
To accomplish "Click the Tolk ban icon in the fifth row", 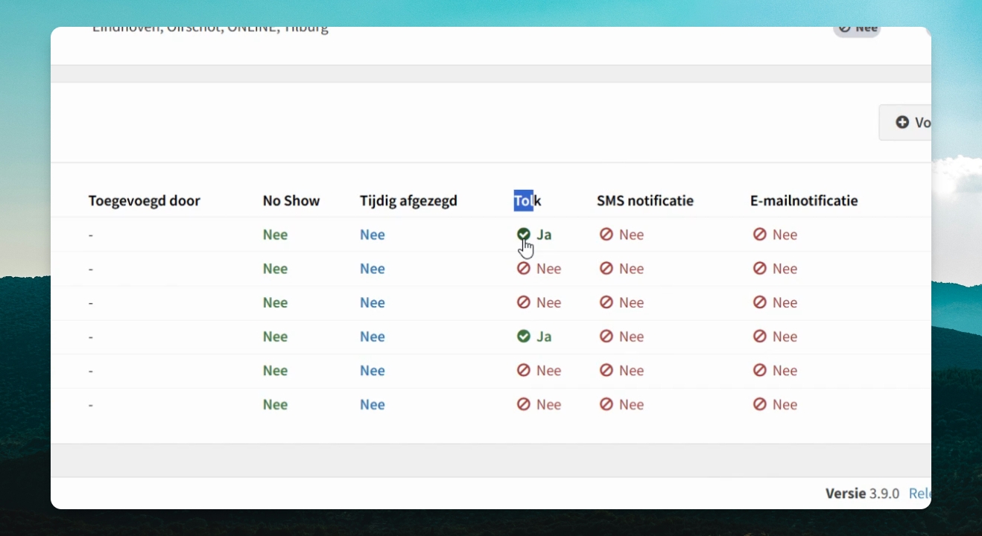I will 524,371.
